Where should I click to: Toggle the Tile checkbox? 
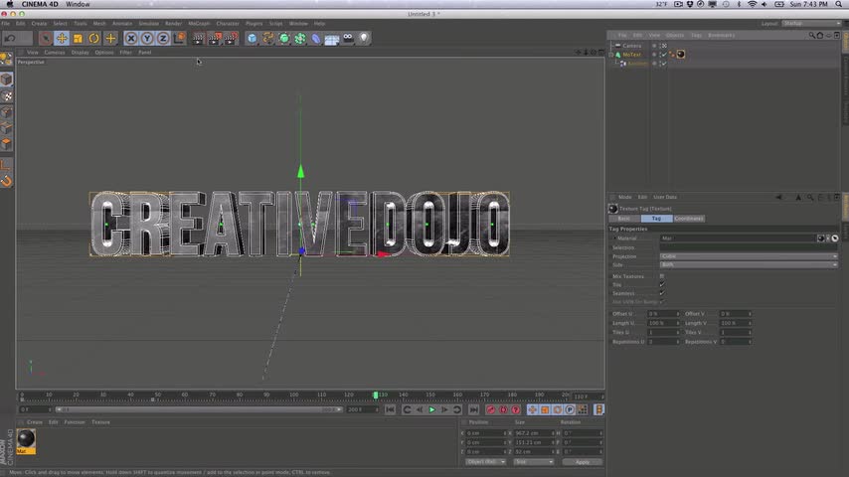(x=662, y=285)
